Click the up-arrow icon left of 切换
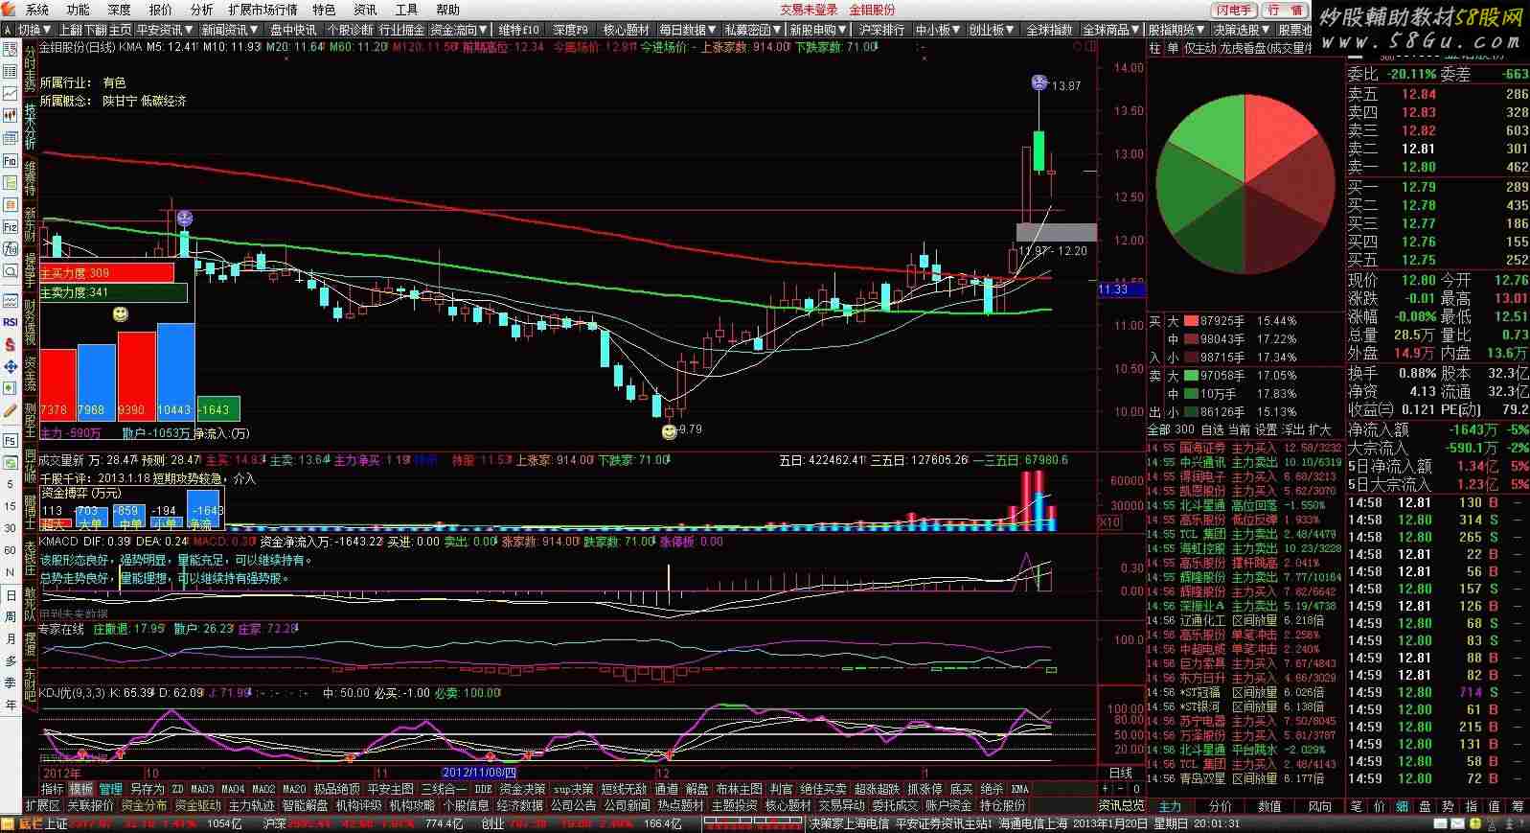Screen dimensions: 1530x833 coord(9,30)
